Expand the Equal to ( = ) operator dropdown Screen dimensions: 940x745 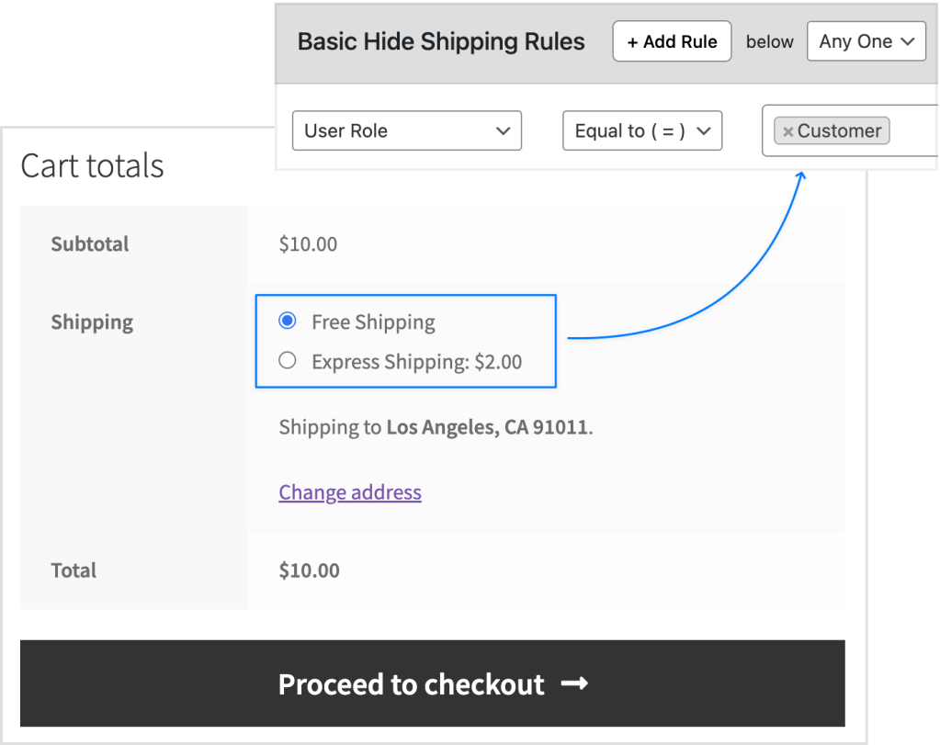click(x=642, y=130)
